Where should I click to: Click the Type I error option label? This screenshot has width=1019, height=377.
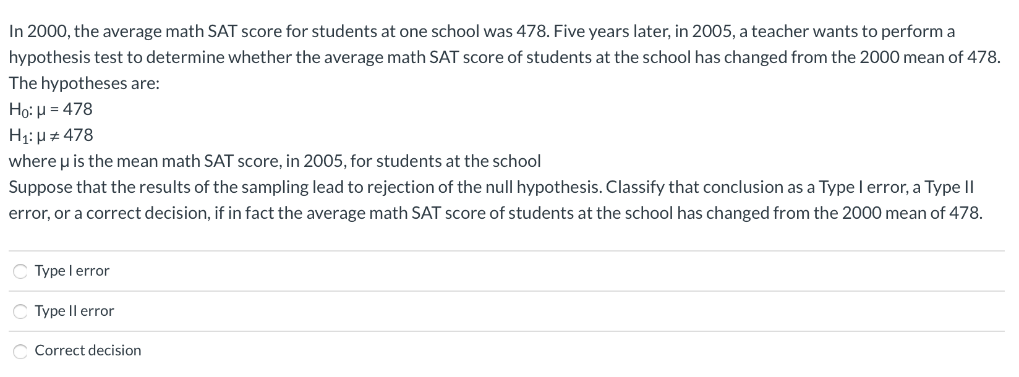coord(72,271)
